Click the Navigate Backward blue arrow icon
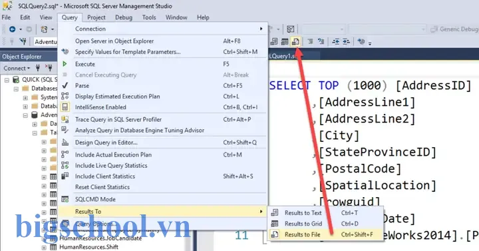This screenshot has height=251, width=479. pos(12,29)
